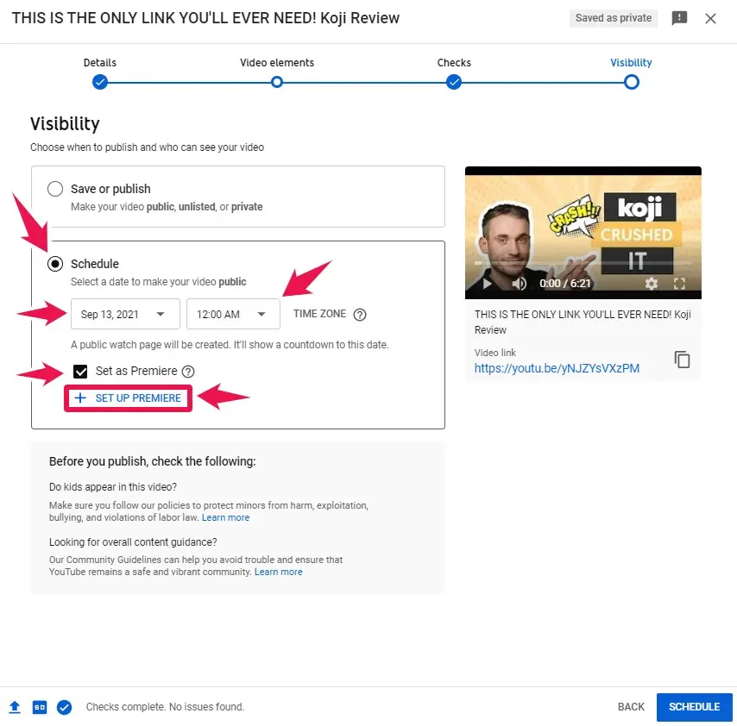Expand the 12:00 AM time dropdown
Viewport: 737px width, 726px height.
[x=233, y=314]
